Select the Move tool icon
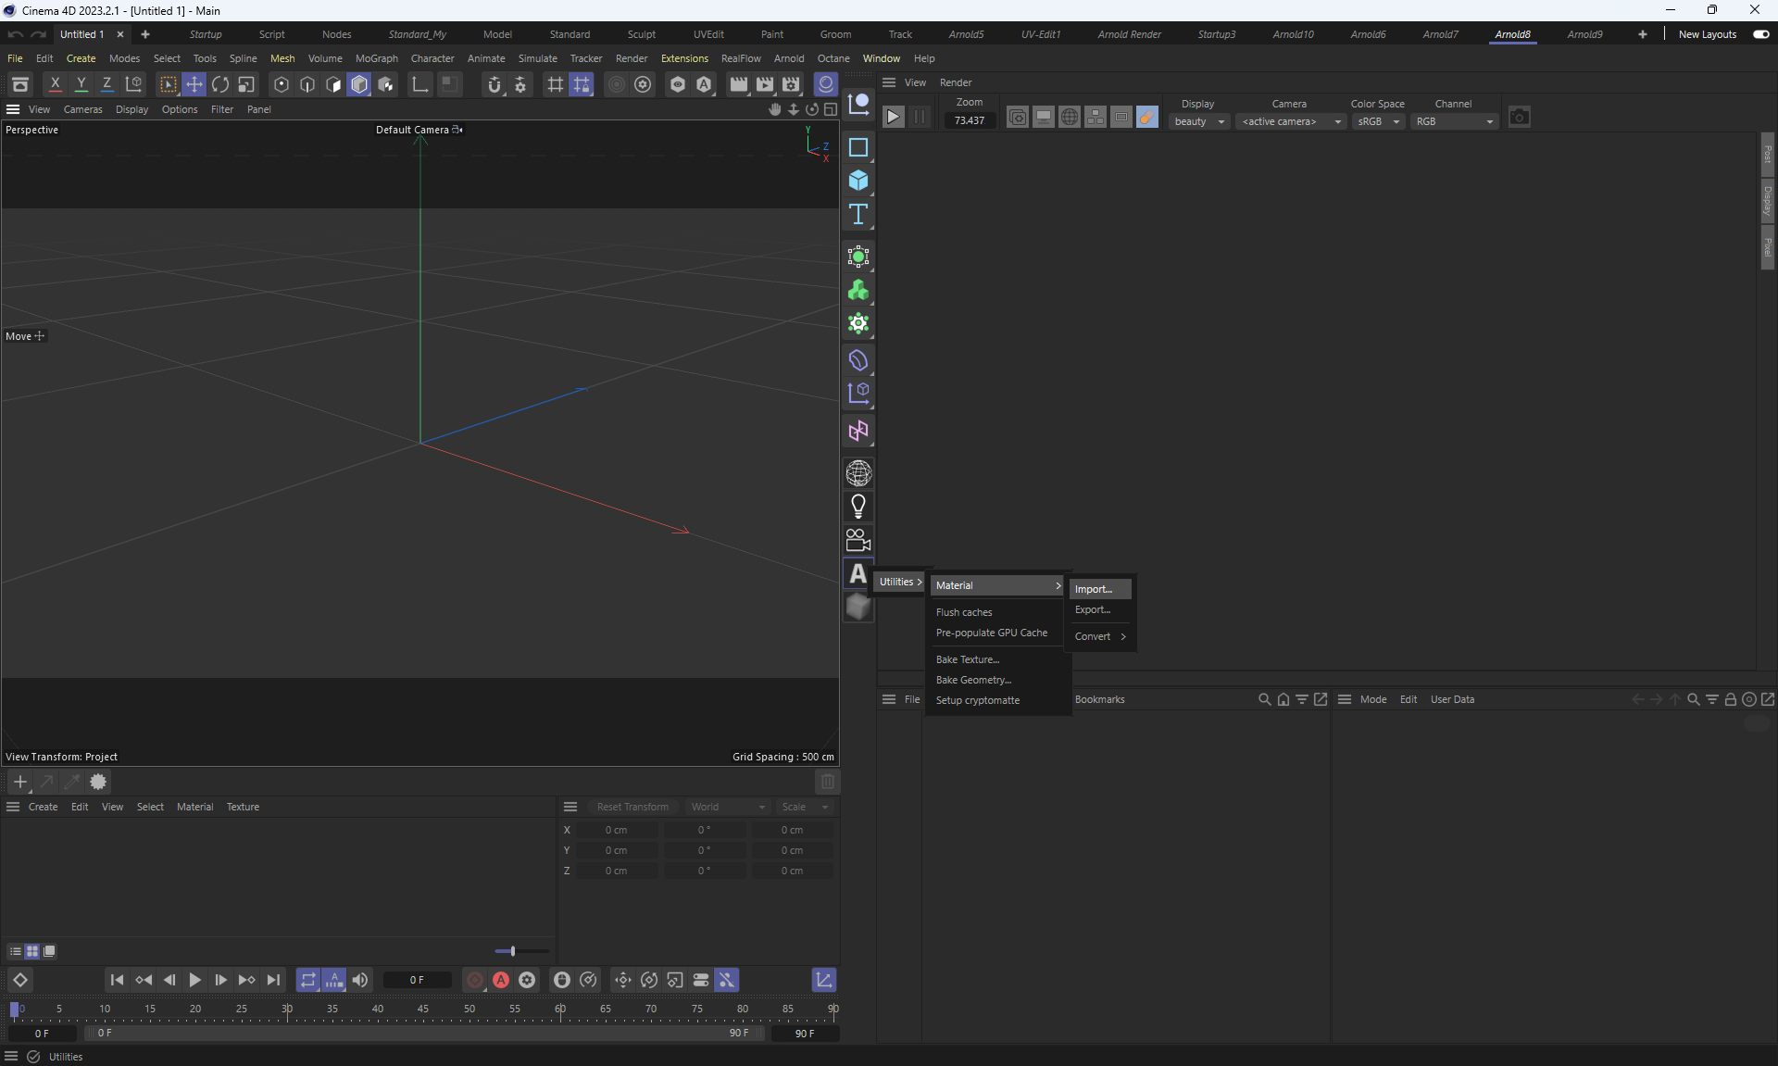This screenshot has width=1778, height=1066. tap(194, 84)
